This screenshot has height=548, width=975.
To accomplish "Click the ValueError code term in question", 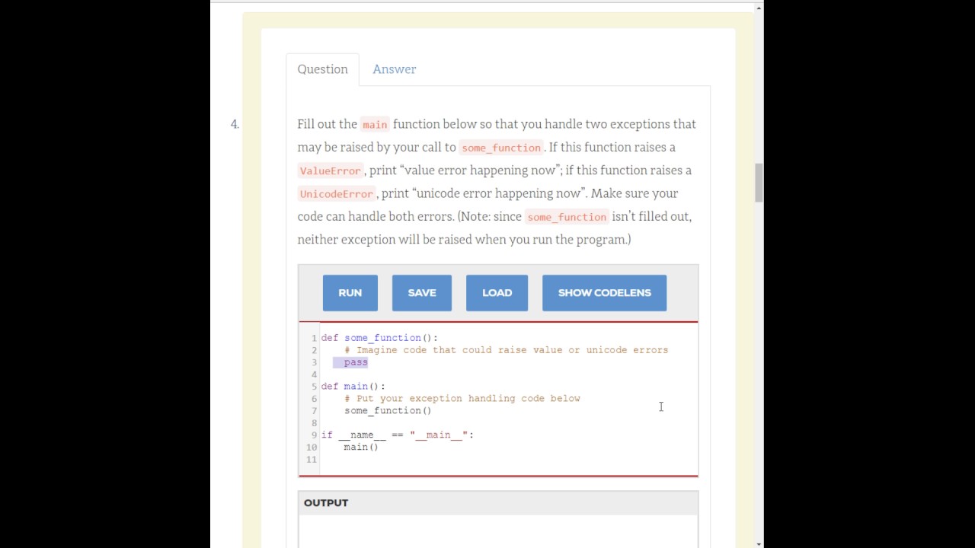I will pos(330,171).
